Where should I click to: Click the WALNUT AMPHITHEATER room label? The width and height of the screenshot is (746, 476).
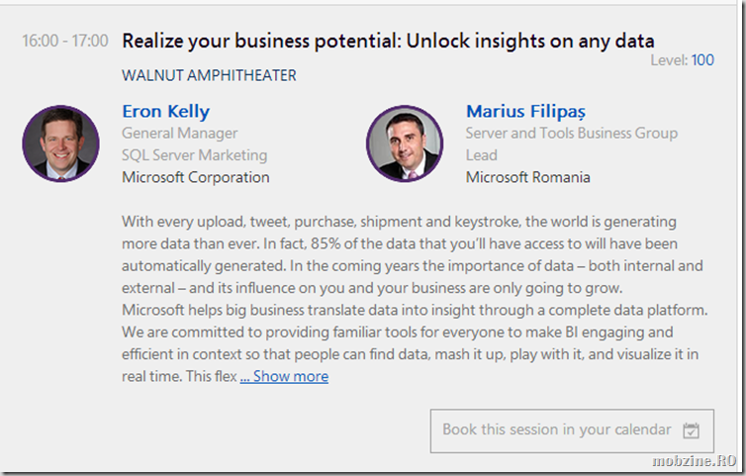pos(209,75)
